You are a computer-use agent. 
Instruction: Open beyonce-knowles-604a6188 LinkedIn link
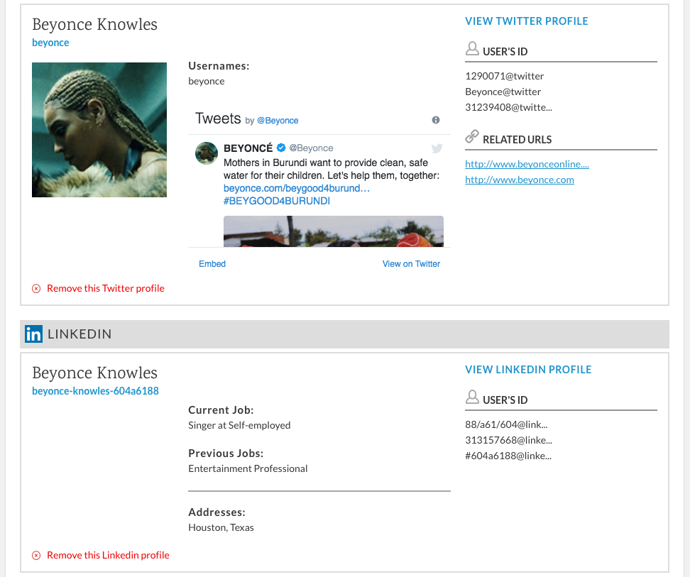click(96, 391)
